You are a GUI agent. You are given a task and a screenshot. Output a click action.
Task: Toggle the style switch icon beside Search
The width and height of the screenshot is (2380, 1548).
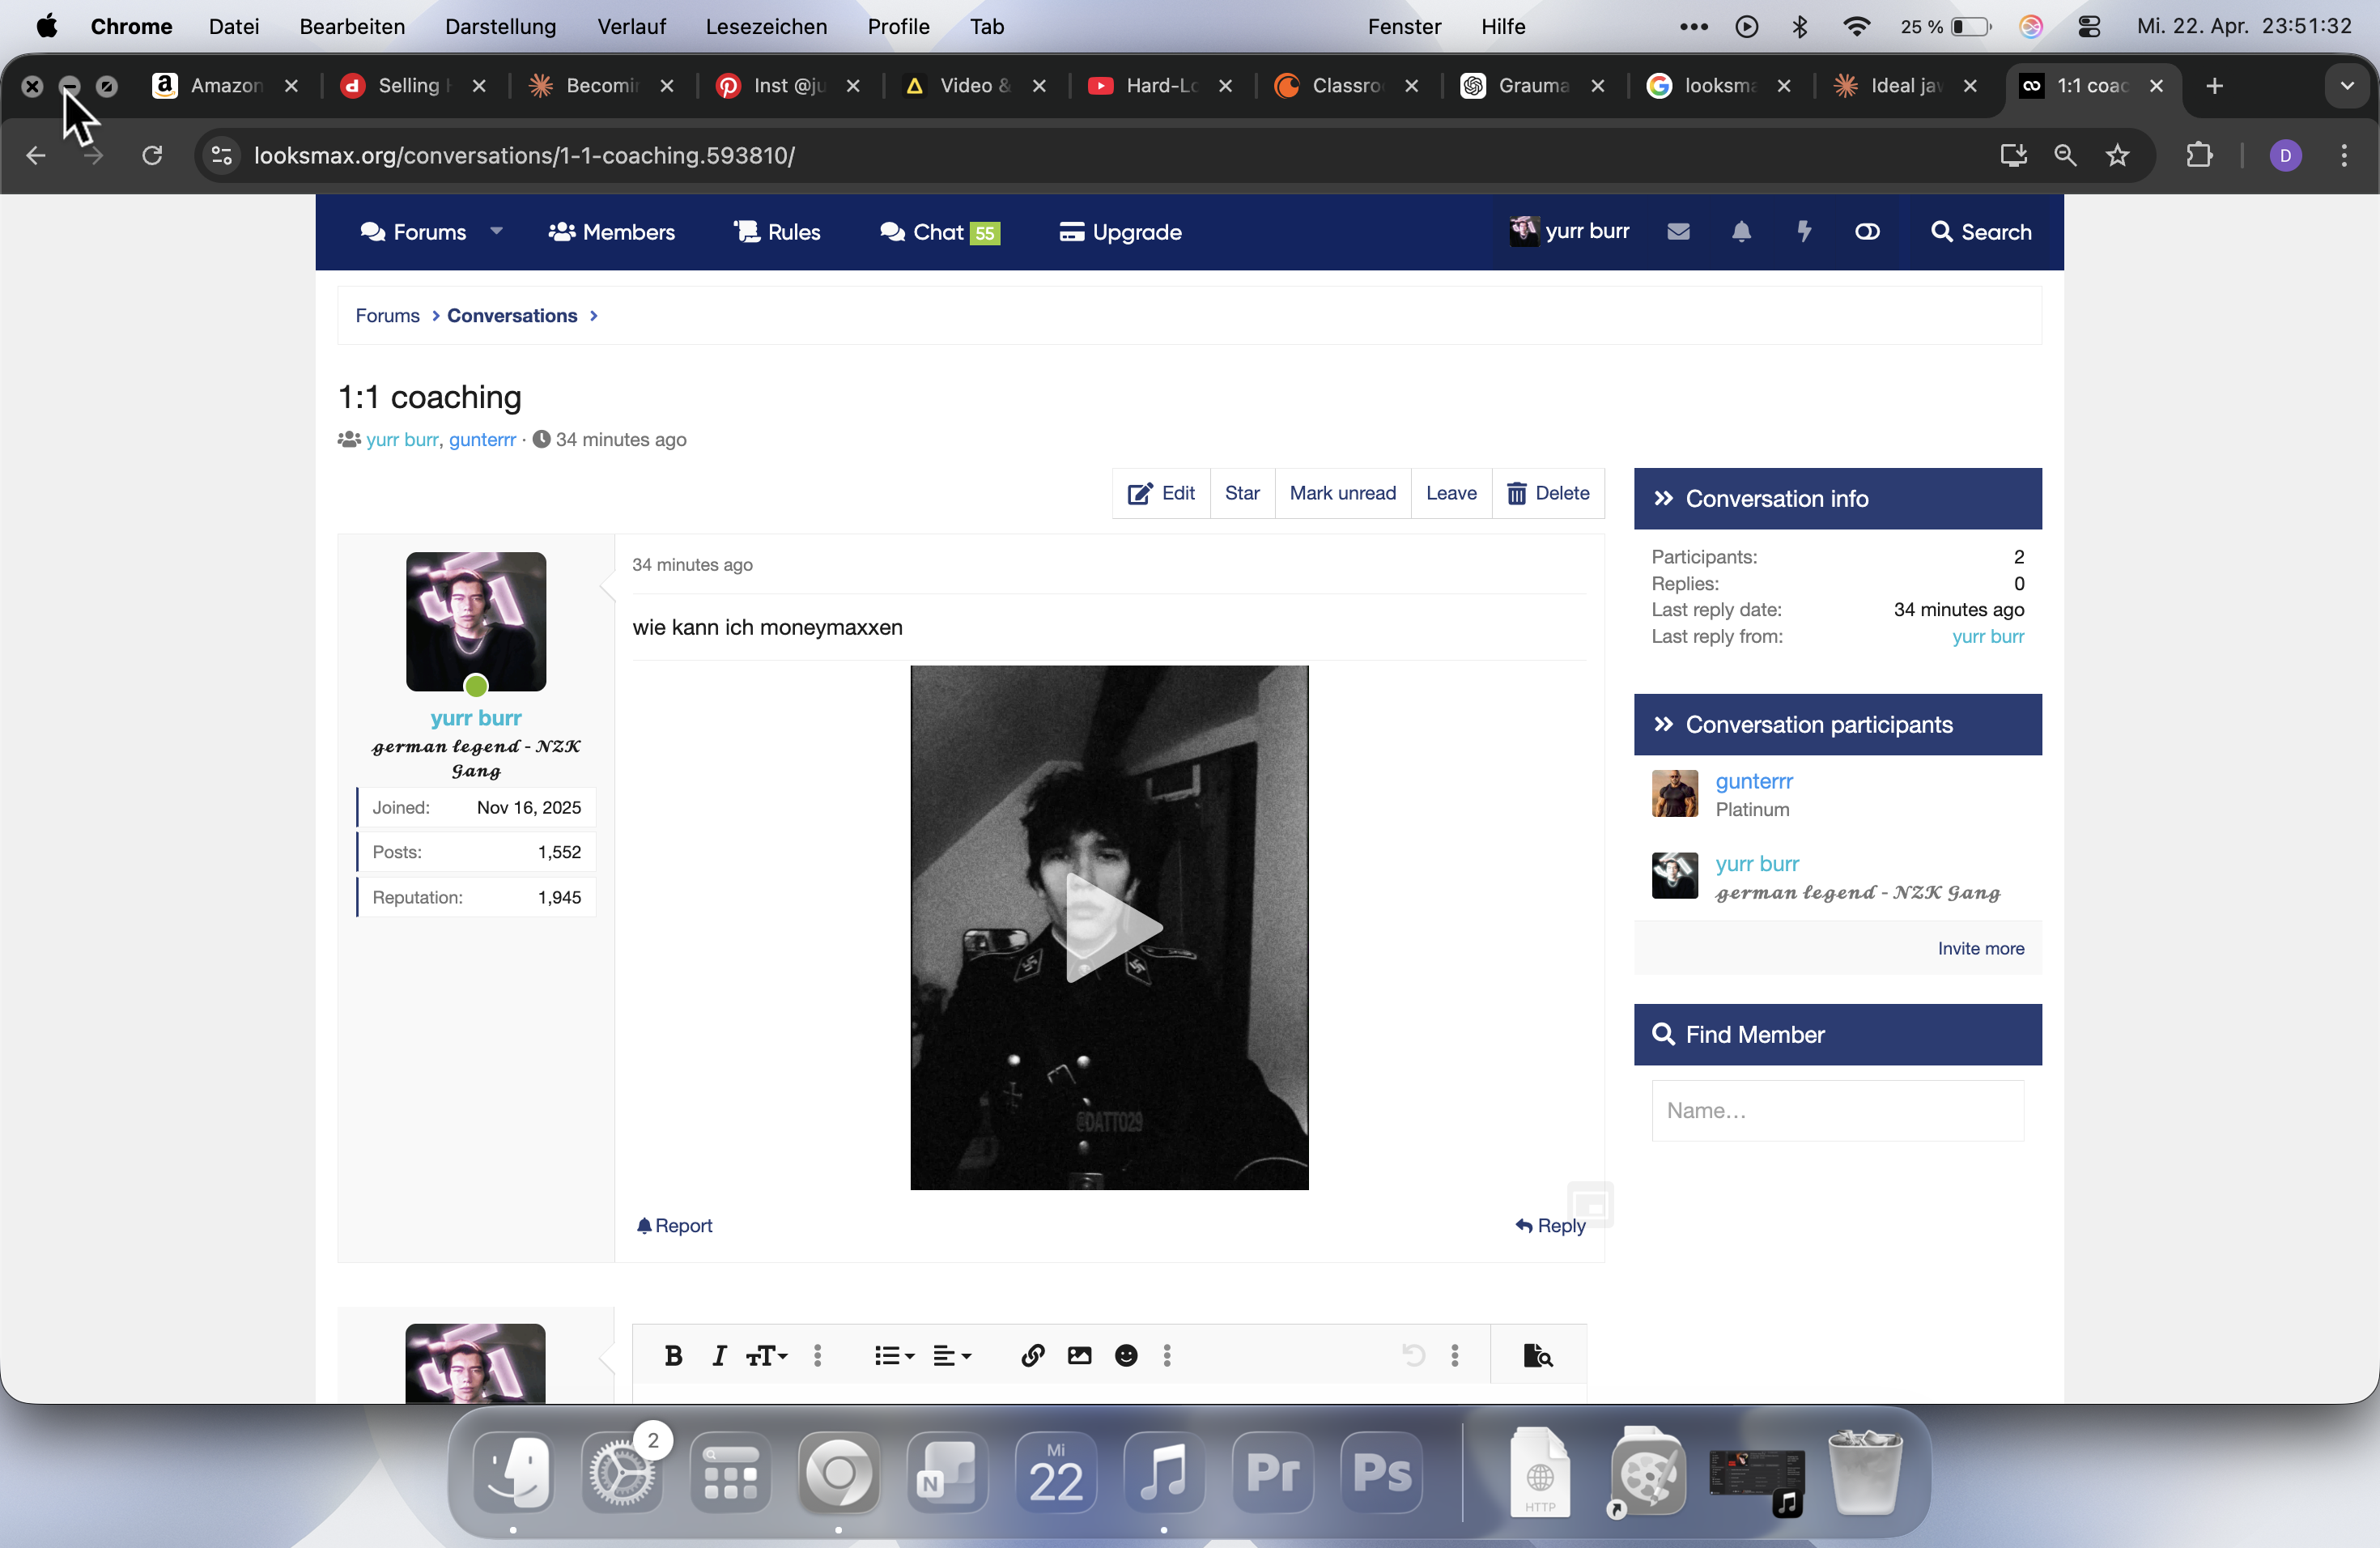point(1867,232)
